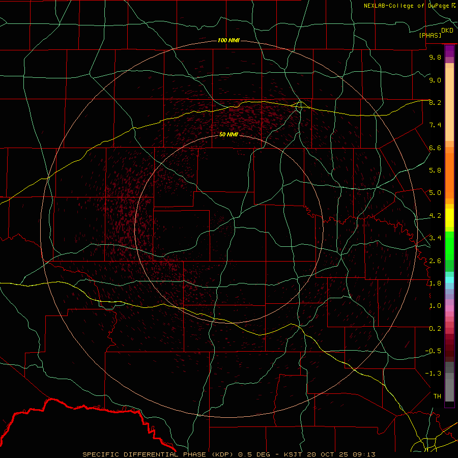Click the 8.2 value on the scale
This screenshot has height=458, width=458.
tap(435, 102)
